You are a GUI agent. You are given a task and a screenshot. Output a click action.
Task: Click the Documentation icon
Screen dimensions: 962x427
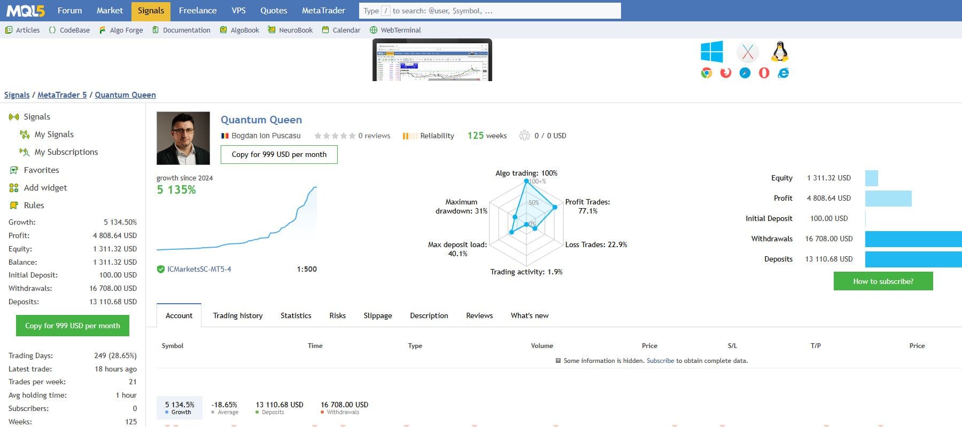coord(156,30)
